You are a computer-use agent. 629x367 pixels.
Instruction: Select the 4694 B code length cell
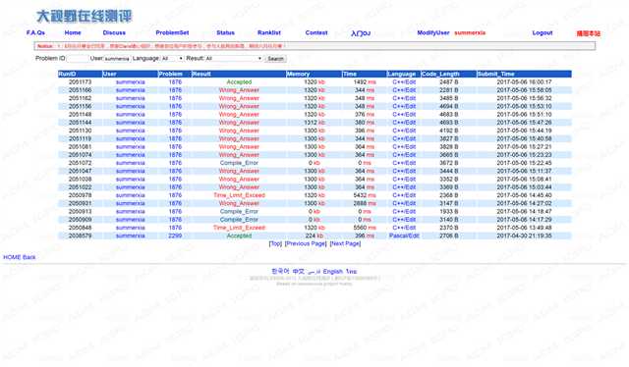[x=448, y=106]
